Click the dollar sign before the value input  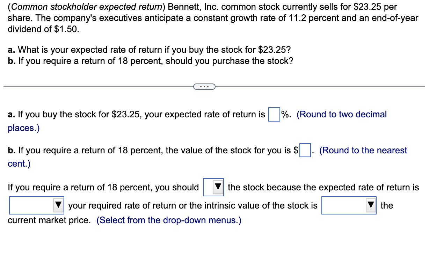(296, 150)
